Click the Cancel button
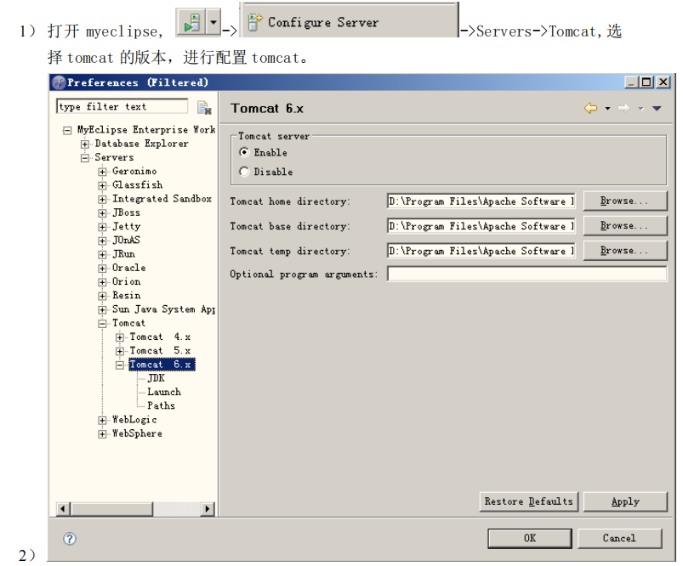Image resolution: width=683 pixels, height=566 pixels. tap(619, 538)
